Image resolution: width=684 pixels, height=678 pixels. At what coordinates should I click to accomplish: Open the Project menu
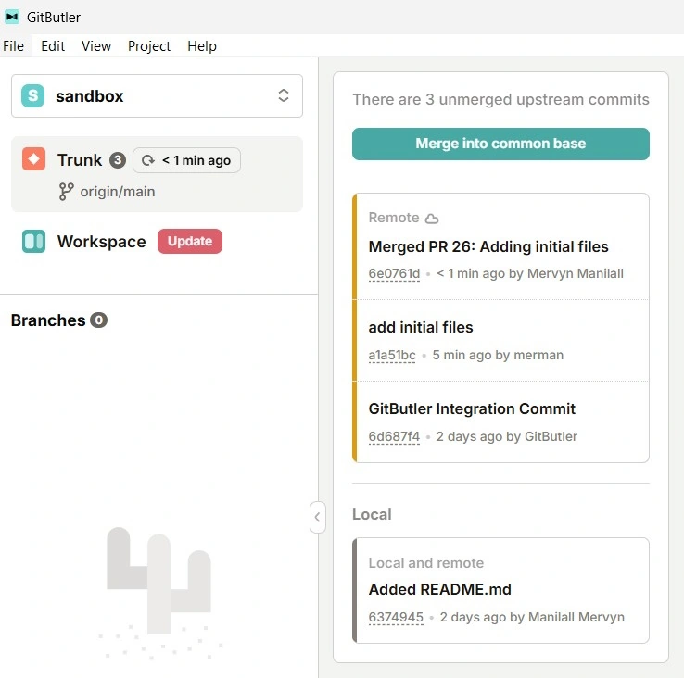[x=149, y=45]
